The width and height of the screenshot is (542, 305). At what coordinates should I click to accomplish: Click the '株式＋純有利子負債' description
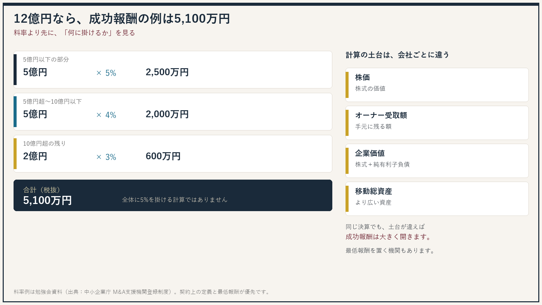coord(382,164)
